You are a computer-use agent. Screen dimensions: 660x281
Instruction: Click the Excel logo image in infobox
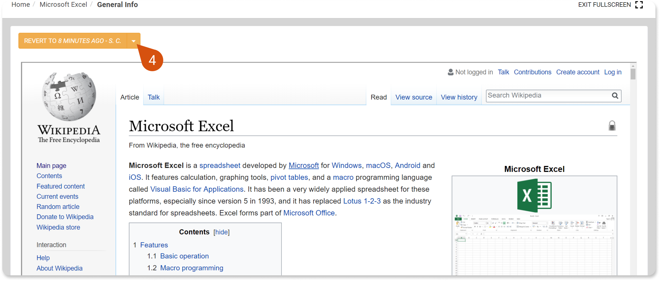pyautogui.click(x=534, y=196)
